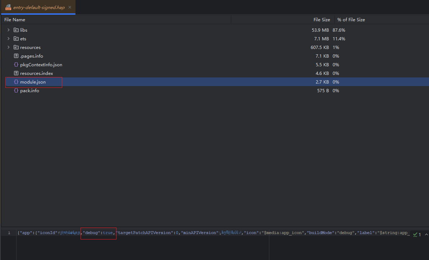Click the "debug":true text in editor
The image size is (429, 260).
98,233
